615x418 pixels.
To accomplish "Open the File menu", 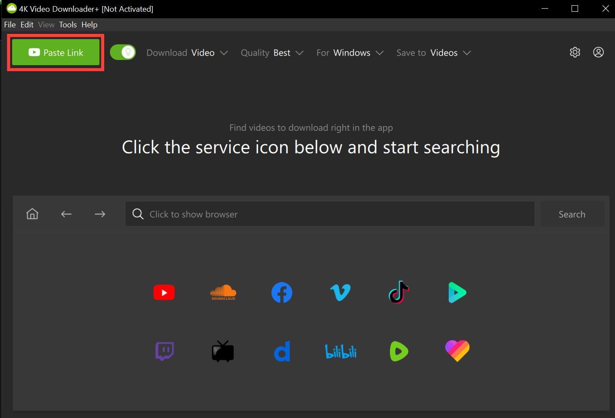I will 10,25.
